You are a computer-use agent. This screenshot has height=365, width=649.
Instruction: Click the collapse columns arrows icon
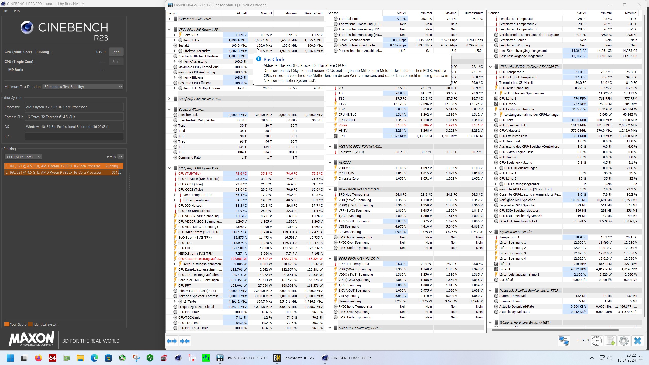click(x=185, y=341)
